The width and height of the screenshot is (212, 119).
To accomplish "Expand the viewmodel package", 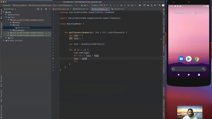I will (11, 30).
